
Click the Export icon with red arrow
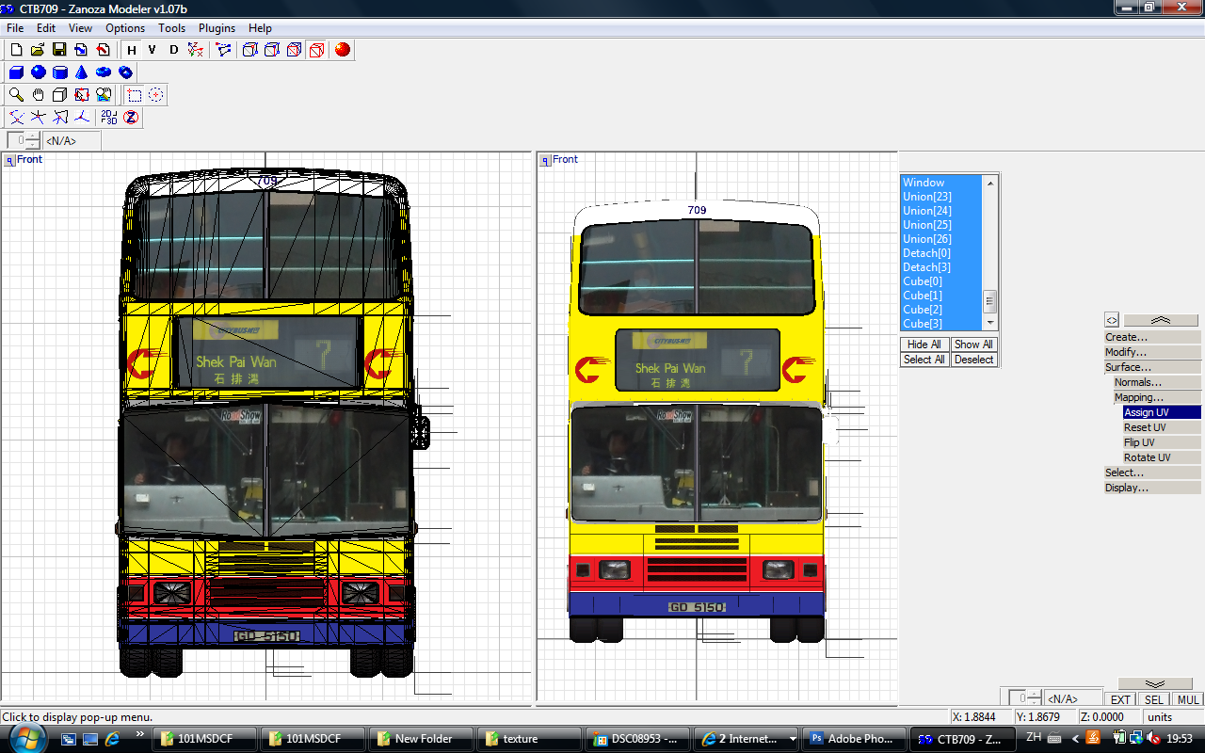click(x=103, y=50)
